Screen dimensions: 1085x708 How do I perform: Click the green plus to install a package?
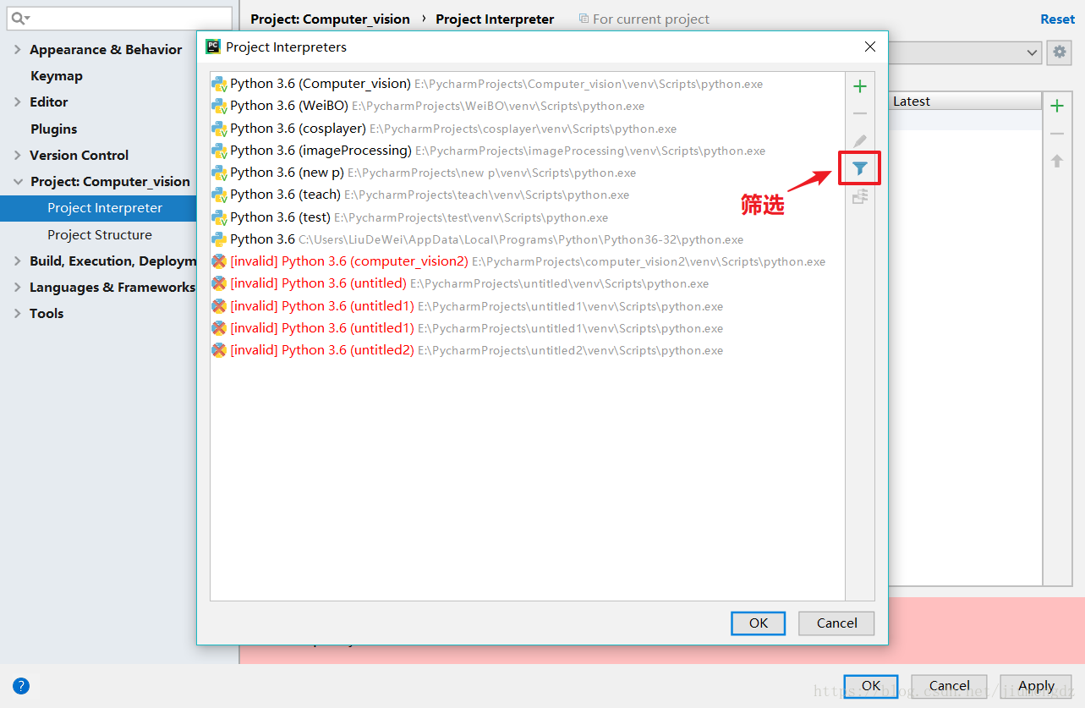(1056, 105)
